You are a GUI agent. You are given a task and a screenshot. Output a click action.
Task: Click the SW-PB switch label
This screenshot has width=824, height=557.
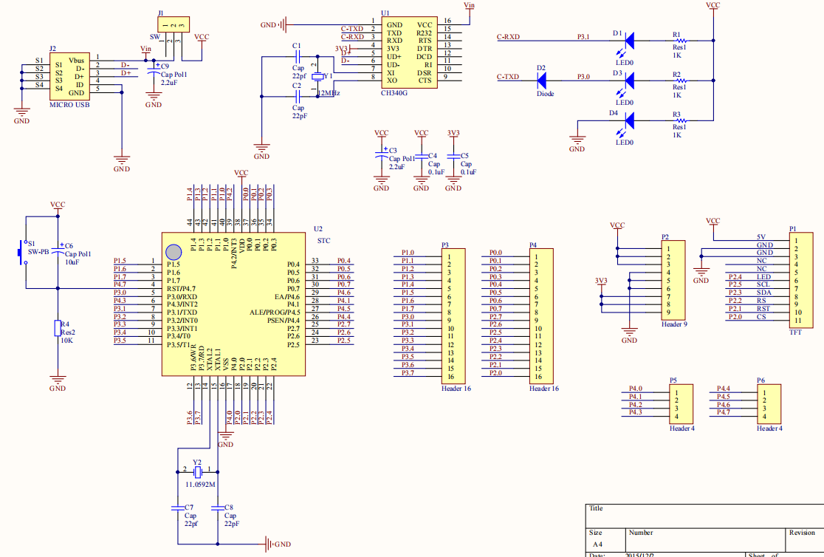click(x=38, y=252)
